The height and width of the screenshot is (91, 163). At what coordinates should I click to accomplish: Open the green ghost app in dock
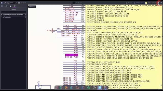pos(89,88)
